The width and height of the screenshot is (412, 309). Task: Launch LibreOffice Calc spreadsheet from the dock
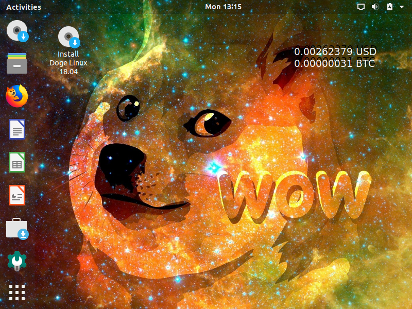(17, 162)
